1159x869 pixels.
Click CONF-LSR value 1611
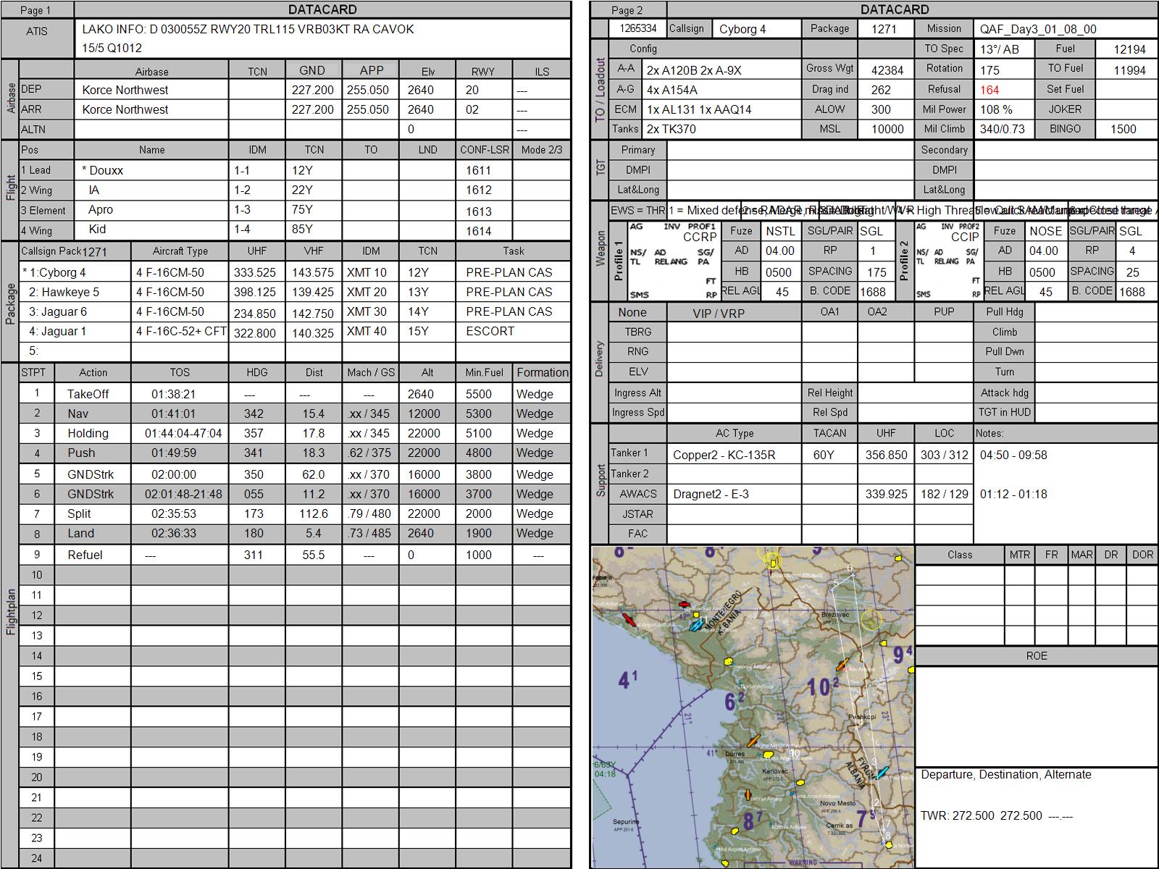click(478, 171)
